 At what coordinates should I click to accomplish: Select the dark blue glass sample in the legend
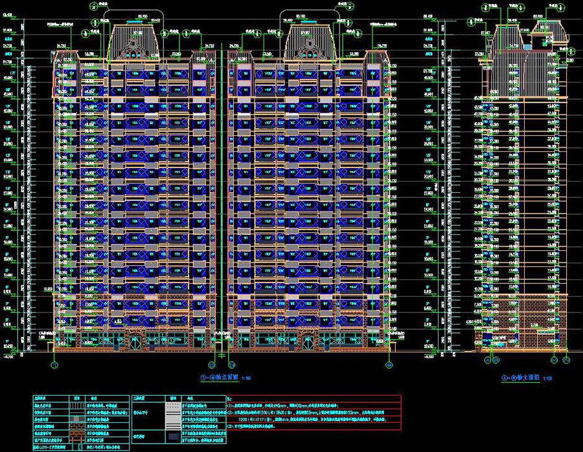click(173, 436)
